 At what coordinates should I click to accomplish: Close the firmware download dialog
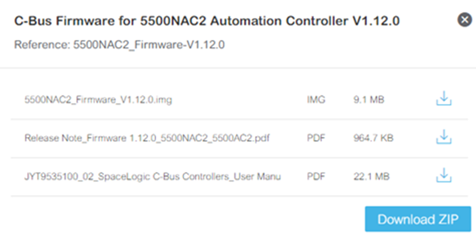pyautogui.click(x=464, y=20)
